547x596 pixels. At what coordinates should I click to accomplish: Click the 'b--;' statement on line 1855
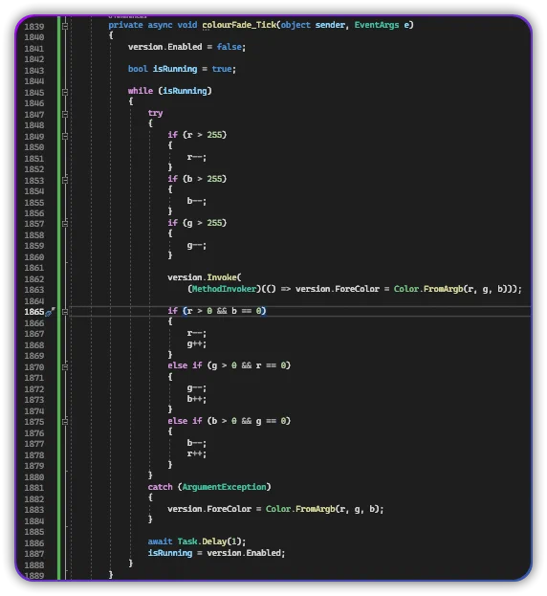[196, 201]
